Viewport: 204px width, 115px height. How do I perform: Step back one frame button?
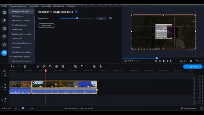coord(160,61)
